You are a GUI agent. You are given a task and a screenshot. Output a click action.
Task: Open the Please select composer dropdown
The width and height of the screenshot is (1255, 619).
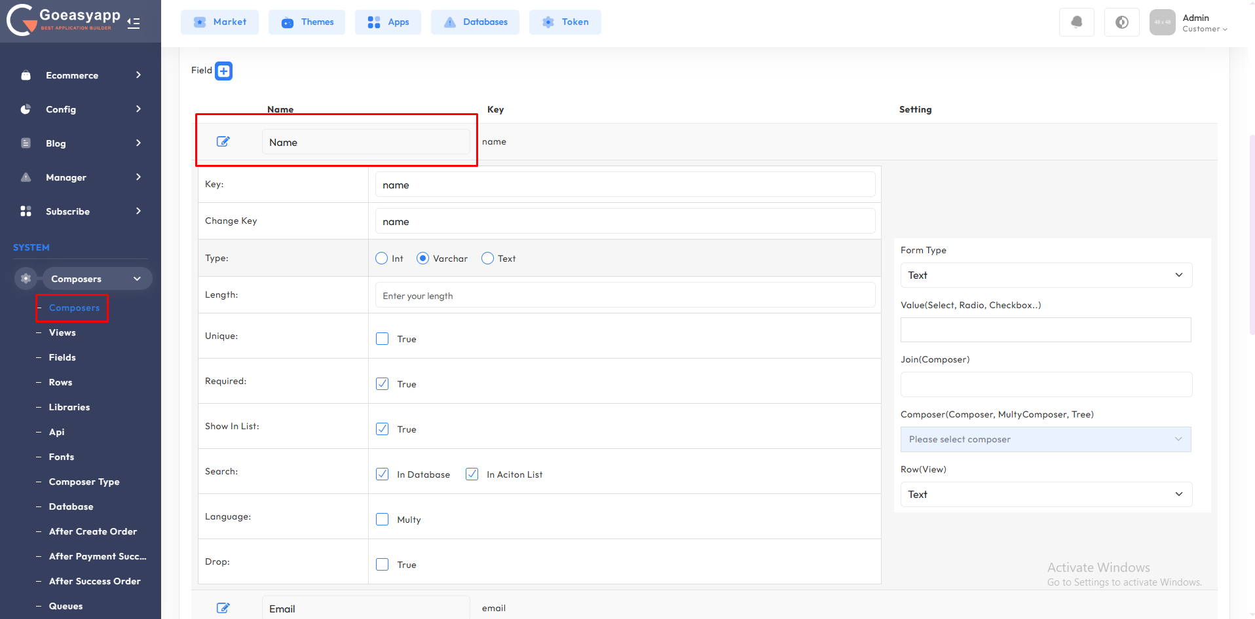[x=1045, y=440]
